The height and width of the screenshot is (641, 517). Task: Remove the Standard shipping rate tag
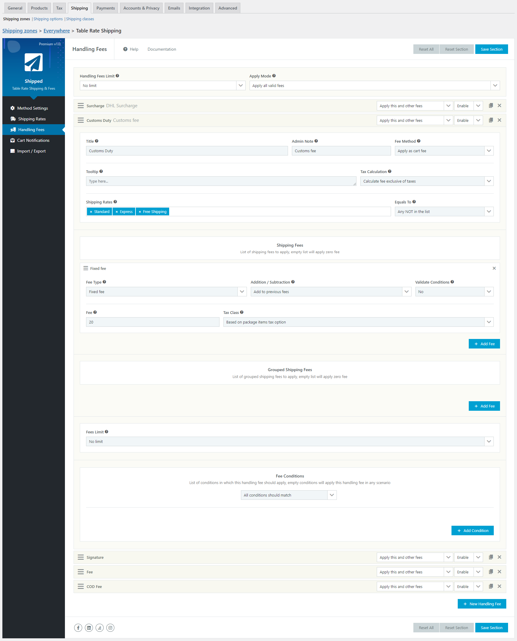click(91, 212)
